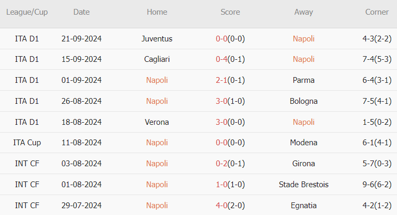Click the League/Cup column header
Image resolution: width=397 pixels, height=215 pixels.
click(x=27, y=12)
